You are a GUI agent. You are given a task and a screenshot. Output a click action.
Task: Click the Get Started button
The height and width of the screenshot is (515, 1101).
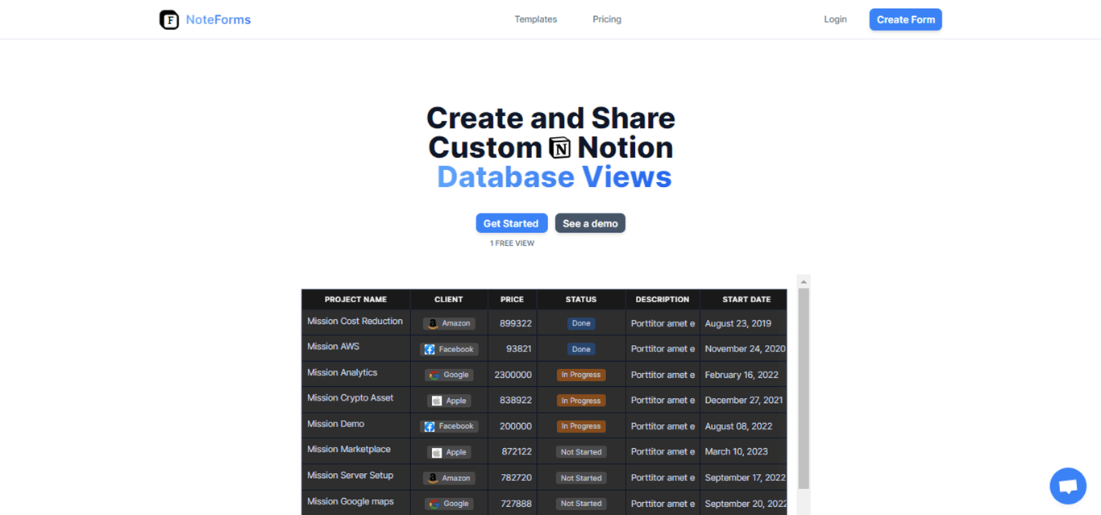(512, 223)
